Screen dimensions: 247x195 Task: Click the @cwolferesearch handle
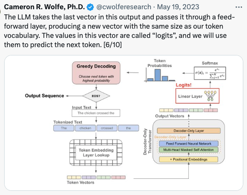pyautogui.click(x=124, y=7)
